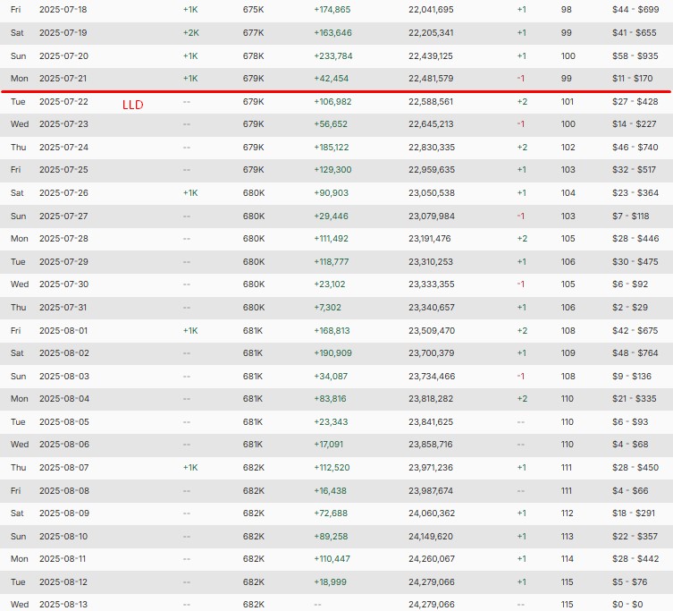This screenshot has height=611, width=673.
Task: Select the date 2025-07-24
Action: [63, 147]
